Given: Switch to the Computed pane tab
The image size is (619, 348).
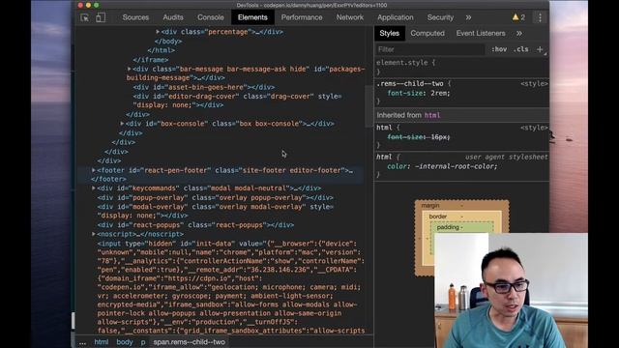Looking at the screenshot, I should [427, 34].
